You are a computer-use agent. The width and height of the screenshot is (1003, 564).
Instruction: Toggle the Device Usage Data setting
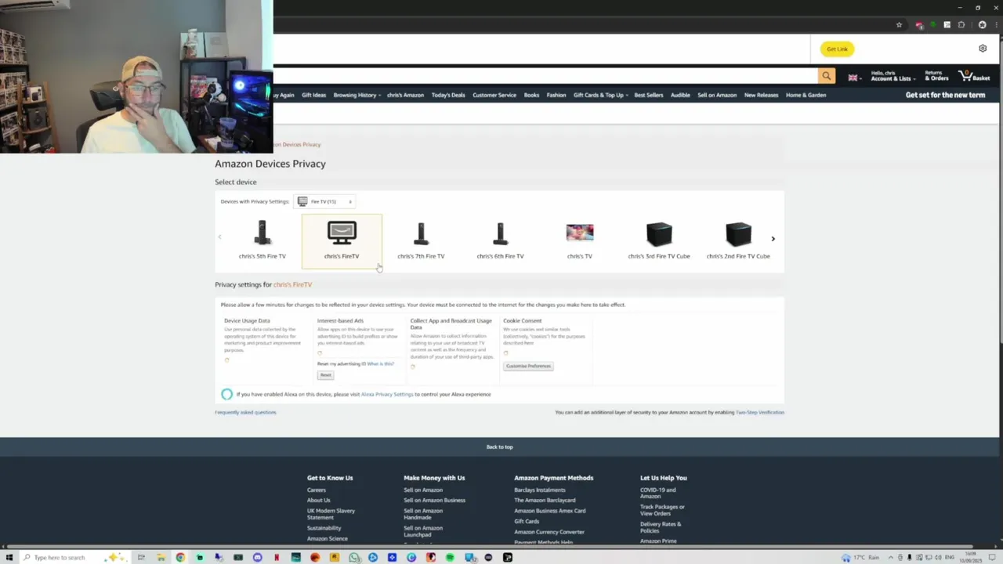pos(226,360)
